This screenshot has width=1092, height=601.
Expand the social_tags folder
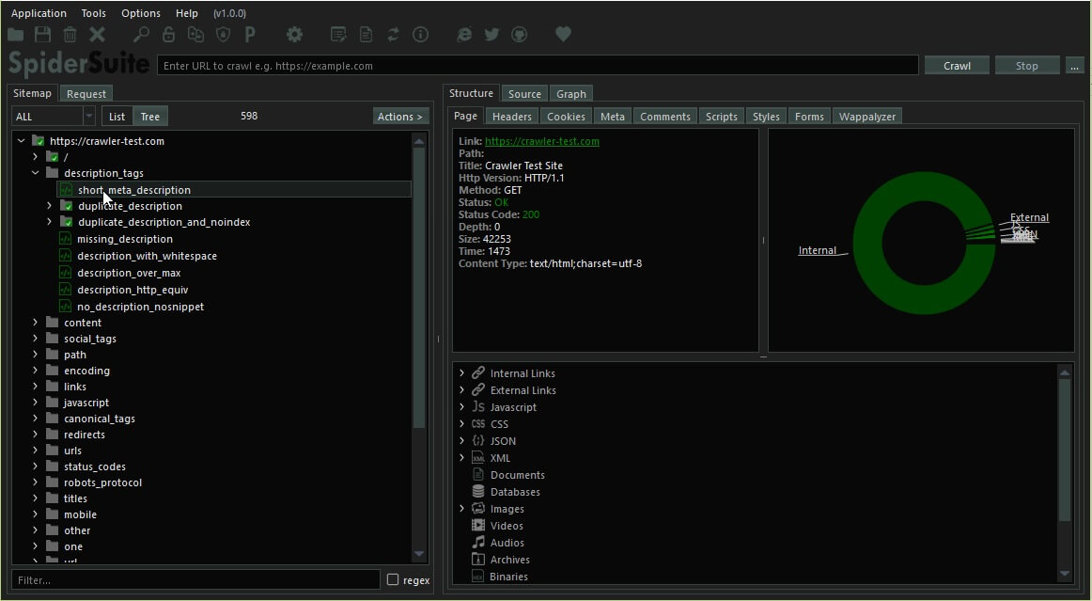point(36,339)
